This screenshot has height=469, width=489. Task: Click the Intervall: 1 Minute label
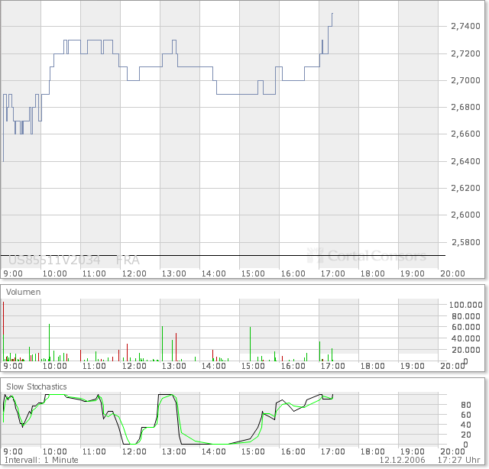click(x=41, y=461)
